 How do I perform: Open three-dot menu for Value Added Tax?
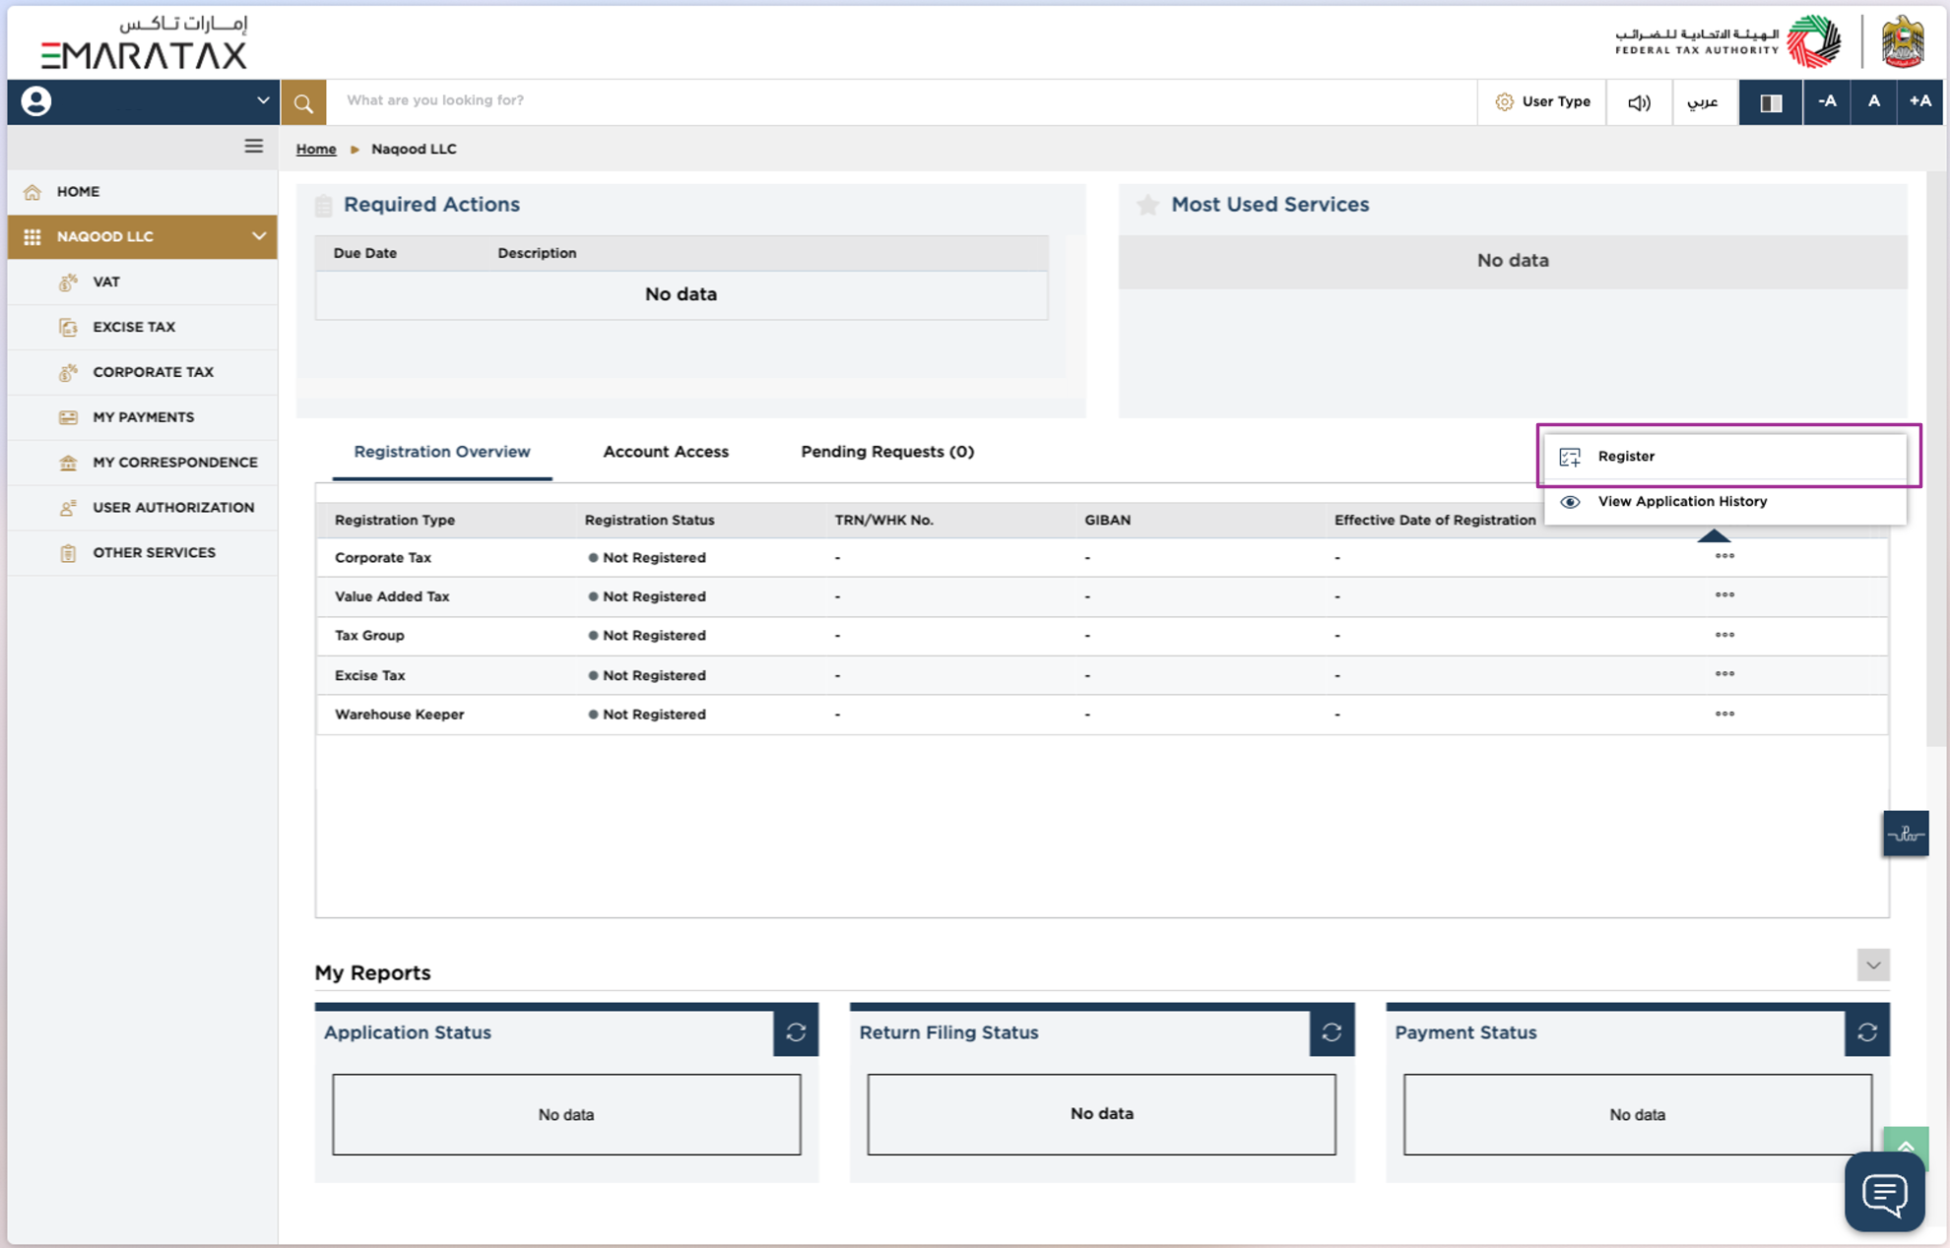coord(1723,595)
